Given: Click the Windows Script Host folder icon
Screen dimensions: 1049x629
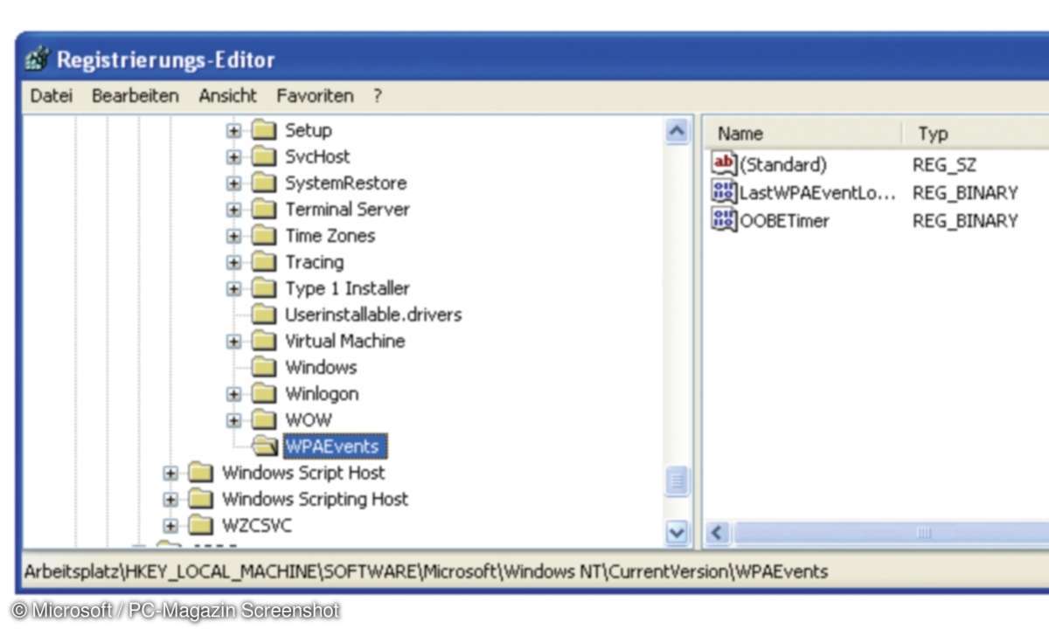Looking at the screenshot, I should [201, 473].
